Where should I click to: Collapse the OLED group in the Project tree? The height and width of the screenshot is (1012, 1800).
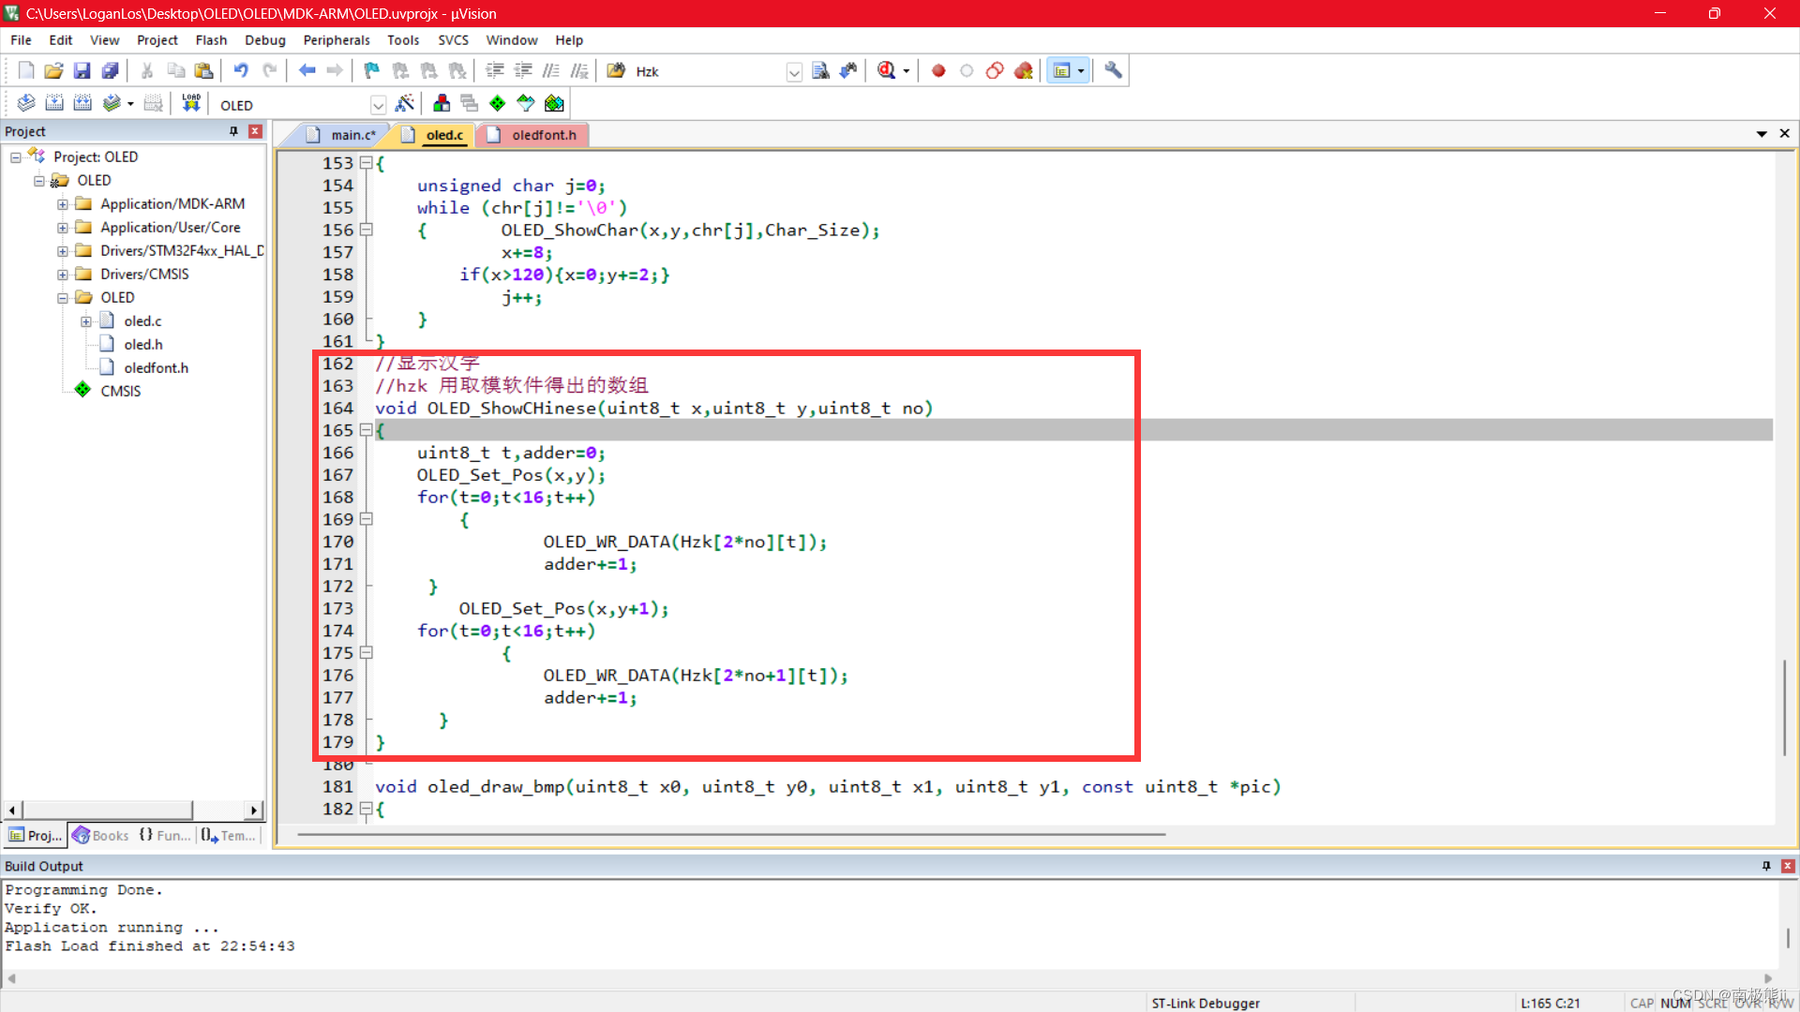pos(62,297)
